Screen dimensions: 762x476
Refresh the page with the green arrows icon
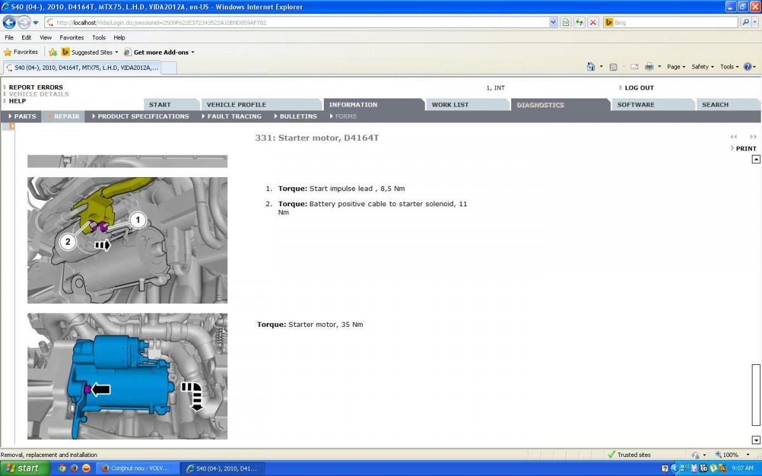[579, 22]
